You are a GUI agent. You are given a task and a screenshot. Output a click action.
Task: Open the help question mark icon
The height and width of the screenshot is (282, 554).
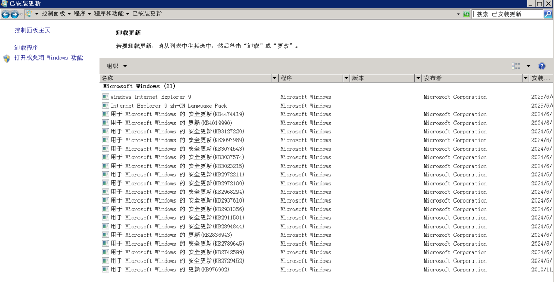pos(542,66)
